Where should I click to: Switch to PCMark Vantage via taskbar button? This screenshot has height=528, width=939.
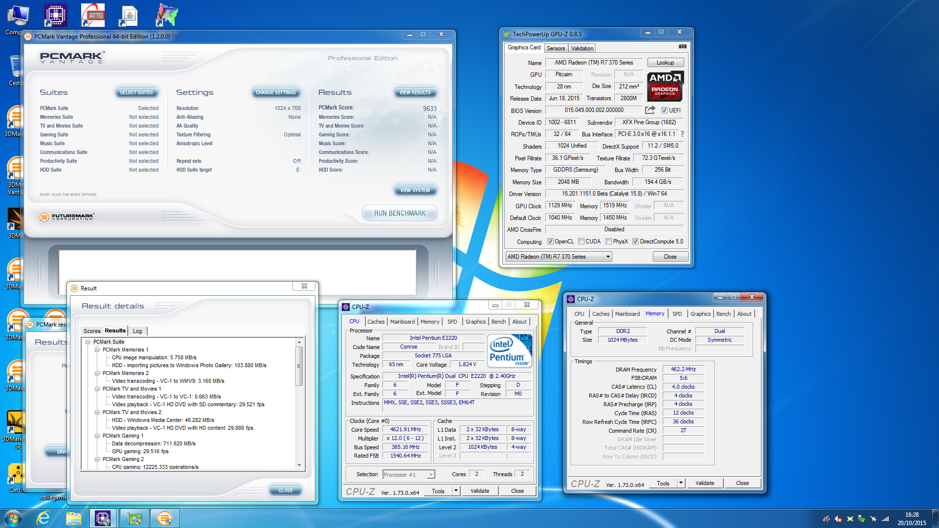(x=165, y=518)
